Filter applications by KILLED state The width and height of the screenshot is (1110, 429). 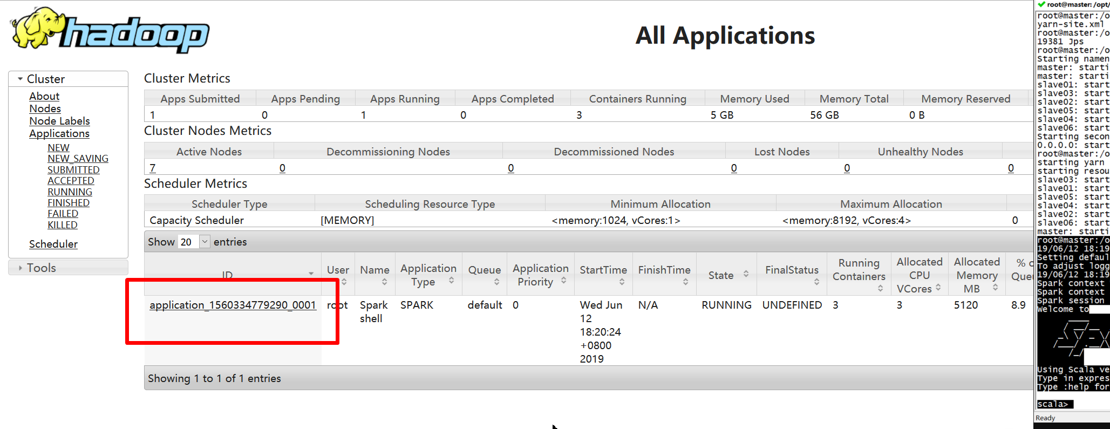[63, 224]
